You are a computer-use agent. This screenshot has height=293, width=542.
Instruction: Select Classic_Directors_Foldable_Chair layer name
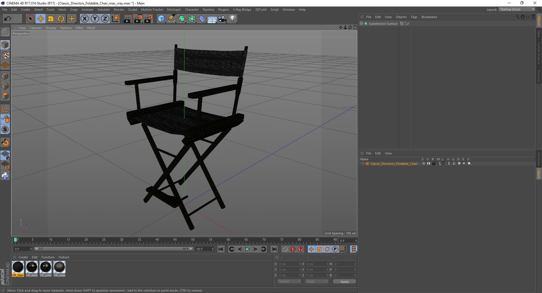tap(394, 164)
